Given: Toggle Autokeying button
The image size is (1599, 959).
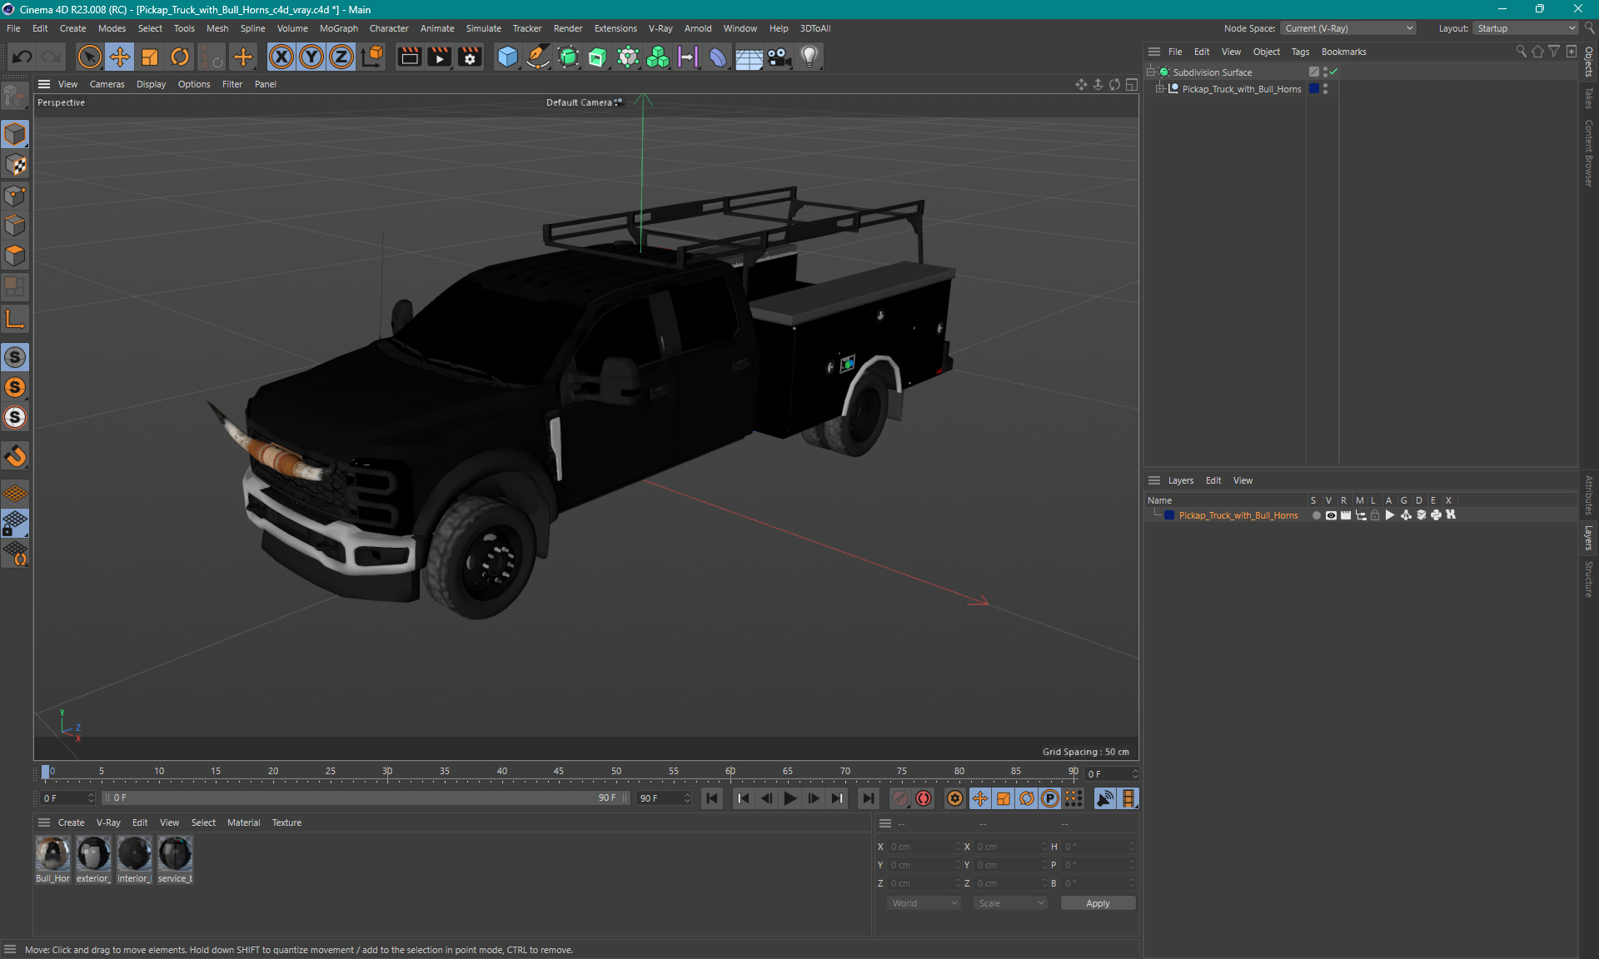Looking at the screenshot, I should click(924, 798).
